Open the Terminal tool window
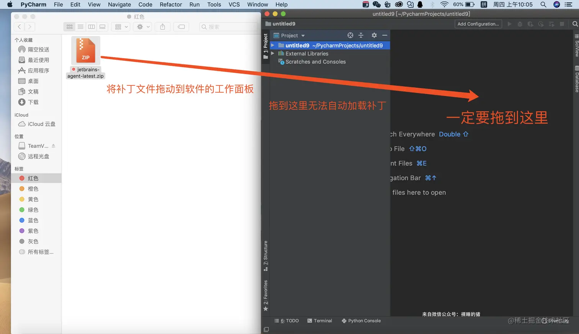The image size is (579, 334). tap(319, 321)
